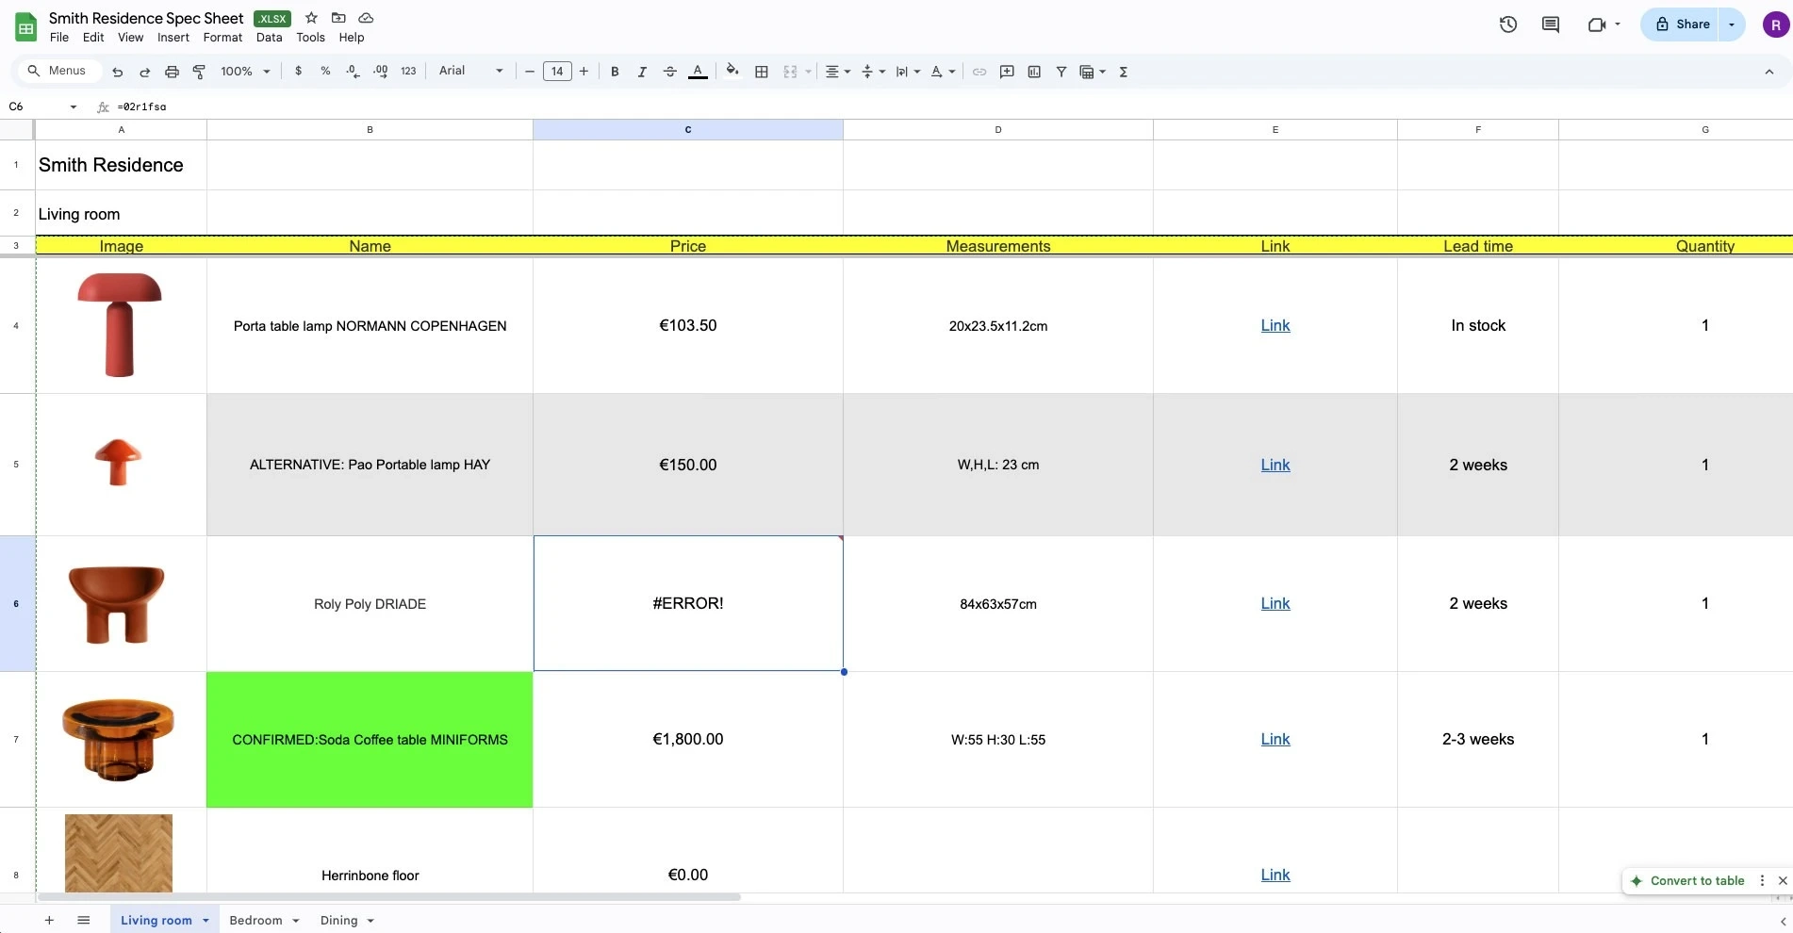Open the Insert menu
This screenshot has width=1793, height=933.
point(173,38)
